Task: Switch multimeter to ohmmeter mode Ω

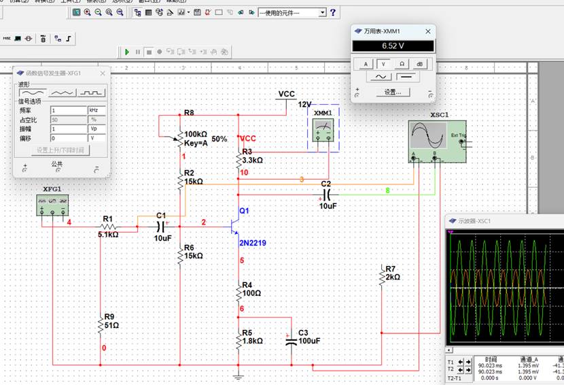Action: tap(402, 64)
